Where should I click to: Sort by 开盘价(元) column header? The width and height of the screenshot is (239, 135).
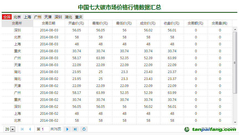[77, 23]
